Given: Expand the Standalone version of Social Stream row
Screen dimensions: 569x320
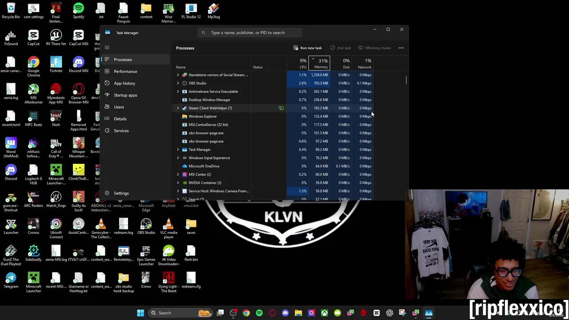Looking at the screenshot, I should [x=178, y=75].
